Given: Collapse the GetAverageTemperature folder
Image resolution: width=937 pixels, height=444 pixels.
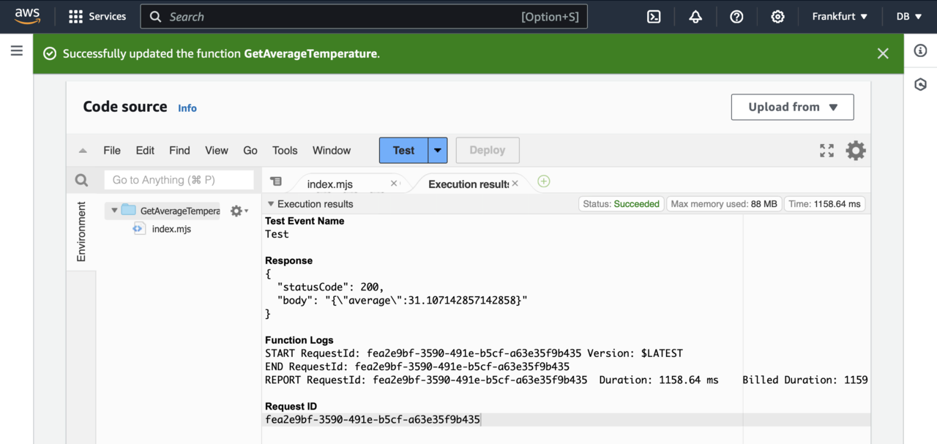Looking at the screenshot, I should pos(114,211).
